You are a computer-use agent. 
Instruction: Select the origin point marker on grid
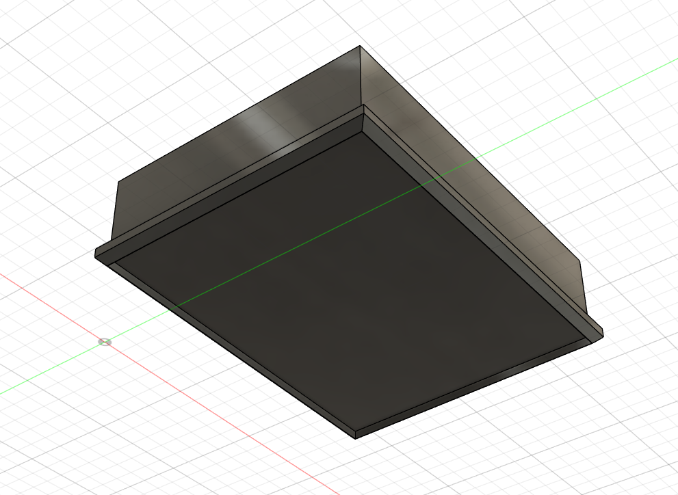coord(105,342)
